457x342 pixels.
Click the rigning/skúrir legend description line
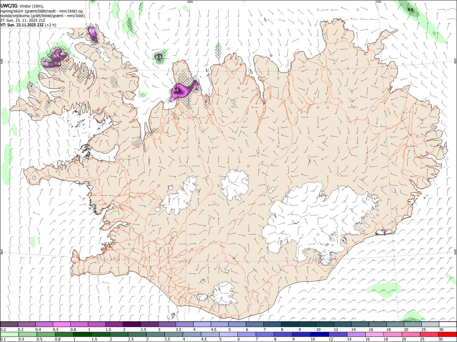tap(41, 11)
